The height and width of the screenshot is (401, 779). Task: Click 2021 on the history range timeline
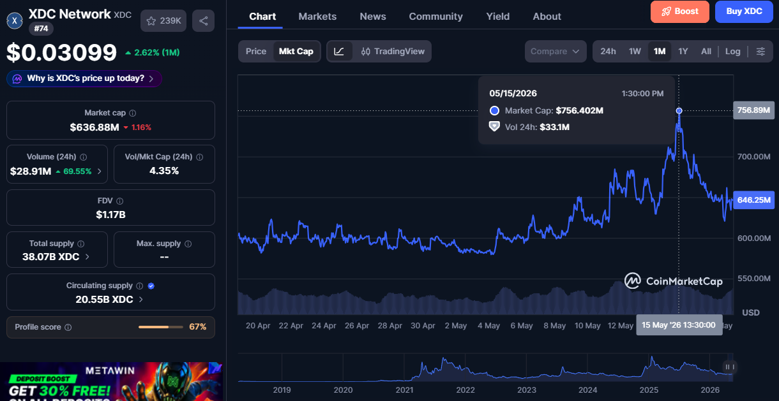coord(404,390)
